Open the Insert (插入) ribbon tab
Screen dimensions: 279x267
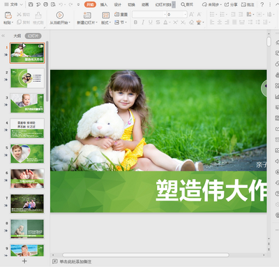click(104, 4)
